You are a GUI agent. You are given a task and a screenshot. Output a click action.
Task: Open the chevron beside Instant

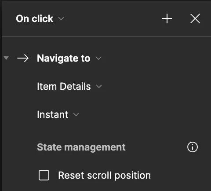click(76, 114)
